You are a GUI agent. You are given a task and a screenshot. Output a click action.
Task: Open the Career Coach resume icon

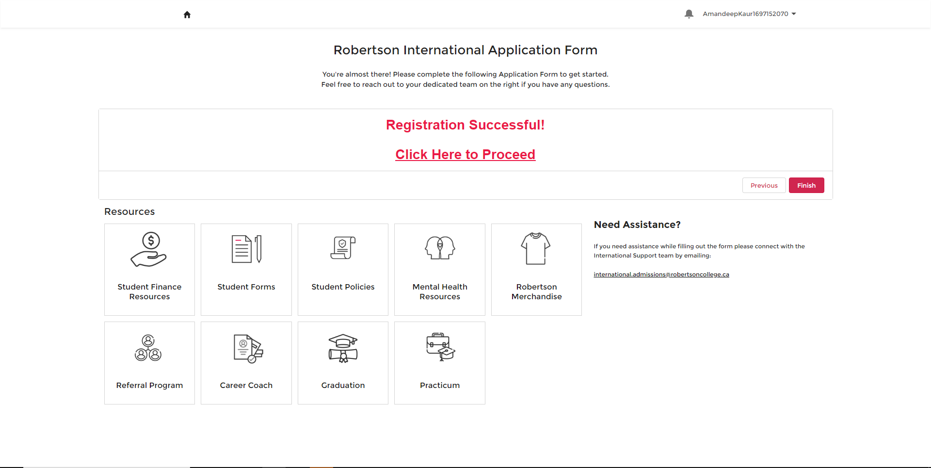248,349
